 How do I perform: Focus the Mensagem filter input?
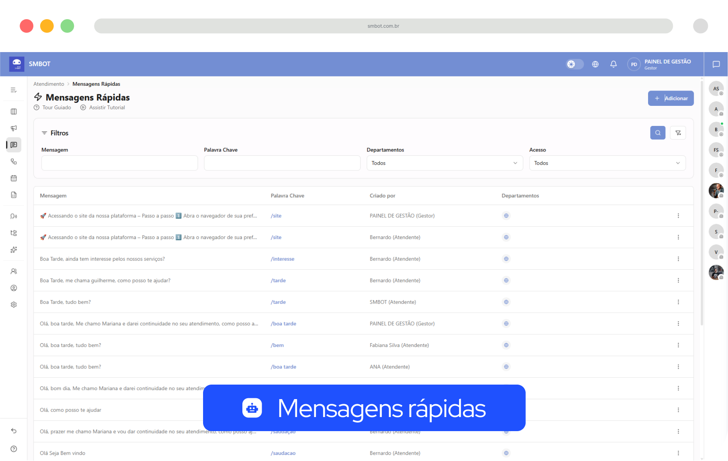[x=120, y=163]
